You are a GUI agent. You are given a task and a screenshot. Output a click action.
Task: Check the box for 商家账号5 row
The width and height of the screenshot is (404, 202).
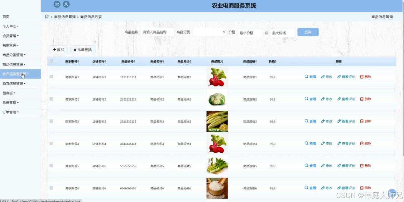point(51,166)
